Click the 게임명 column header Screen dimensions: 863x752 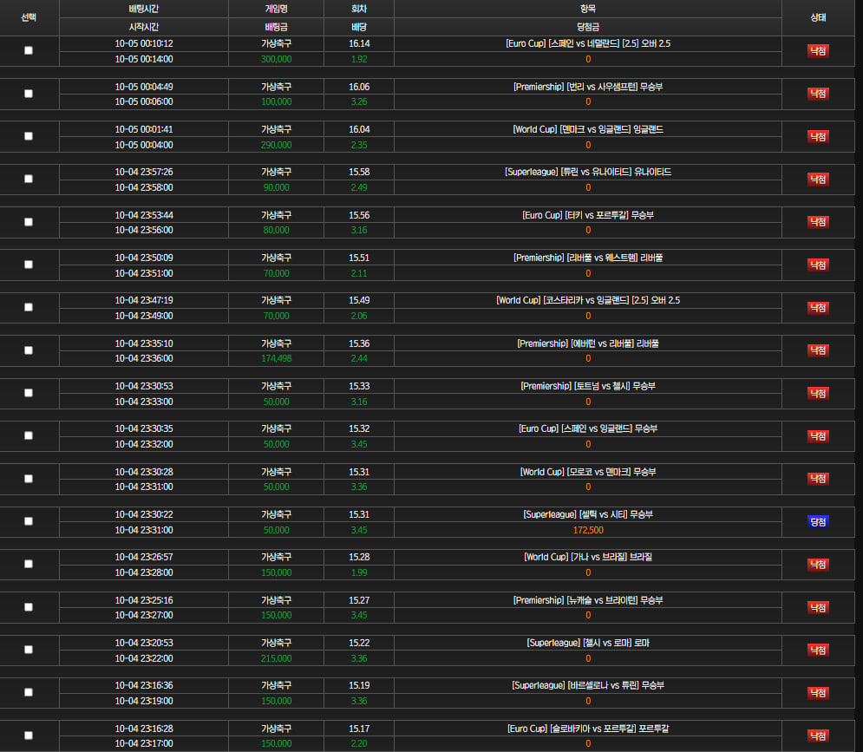277,9
